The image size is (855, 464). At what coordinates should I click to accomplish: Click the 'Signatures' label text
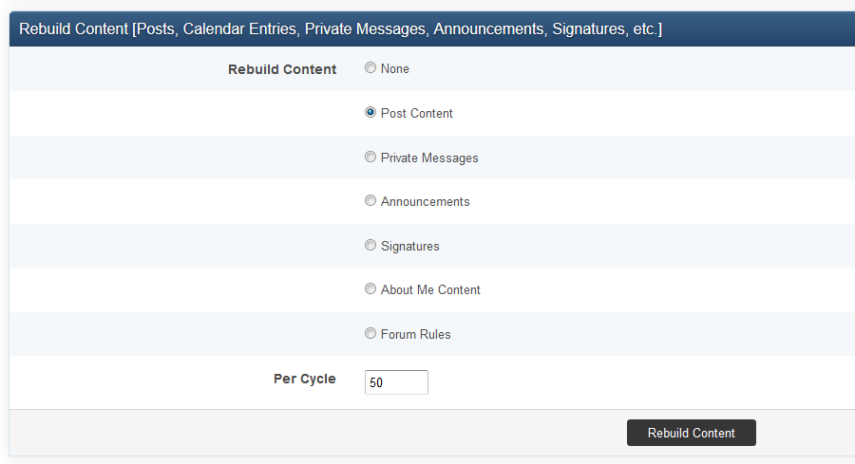point(410,247)
